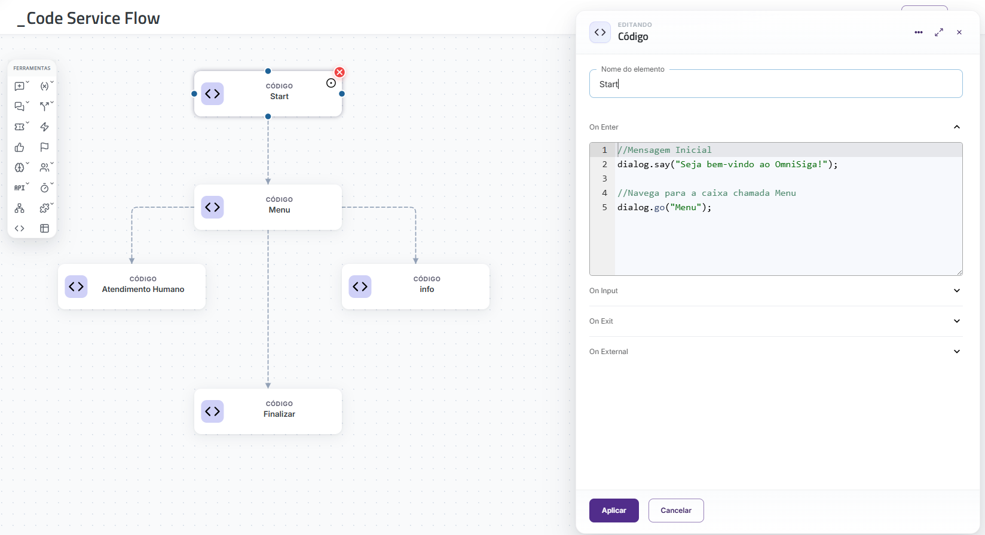The height and width of the screenshot is (535, 985).
Task: Click the dialog.say code line in the editor
Action: (727, 164)
